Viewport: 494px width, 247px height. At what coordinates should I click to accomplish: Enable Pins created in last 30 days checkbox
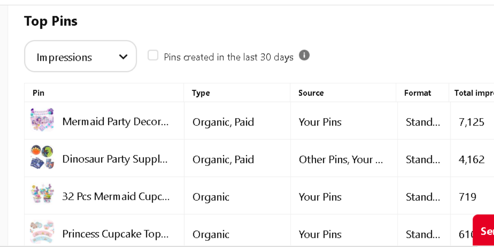pyautogui.click(x=153, y=56)
